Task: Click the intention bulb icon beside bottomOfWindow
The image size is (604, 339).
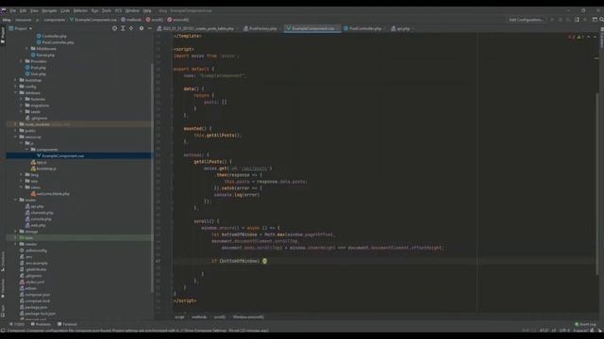Action: click(x=264, y=261)
